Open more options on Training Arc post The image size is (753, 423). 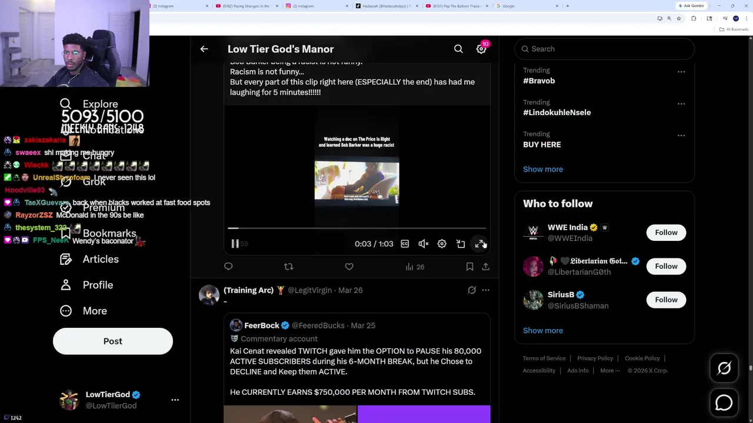pos(485,290)
